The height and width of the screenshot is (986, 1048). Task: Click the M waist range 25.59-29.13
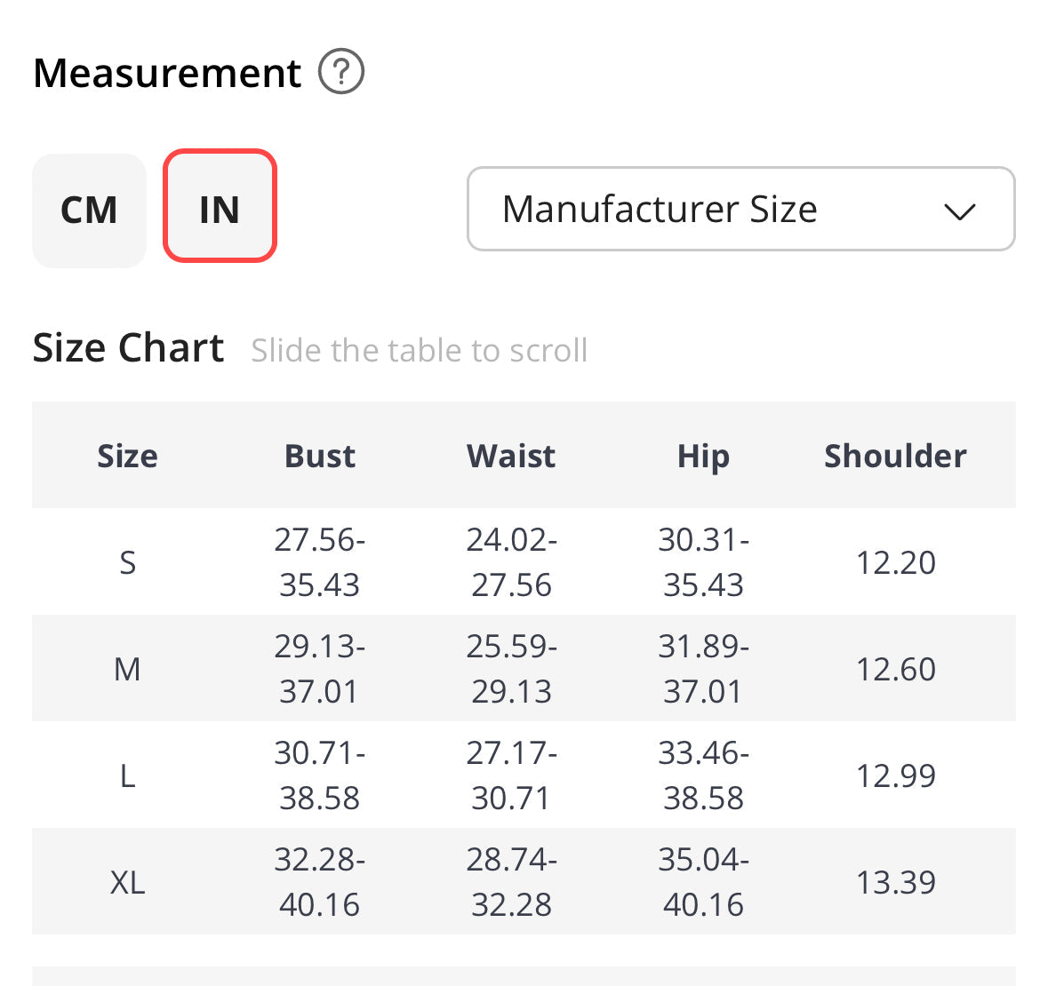point(511,669)
